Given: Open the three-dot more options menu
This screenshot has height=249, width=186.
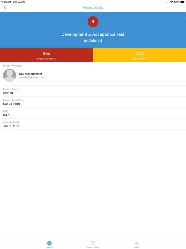Looking at the screenshot, I should click(182, 18).
